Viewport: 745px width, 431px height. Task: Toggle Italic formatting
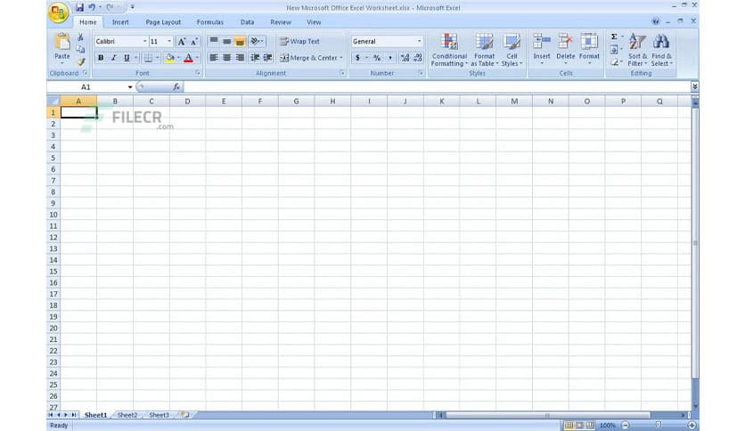[113, 58]
